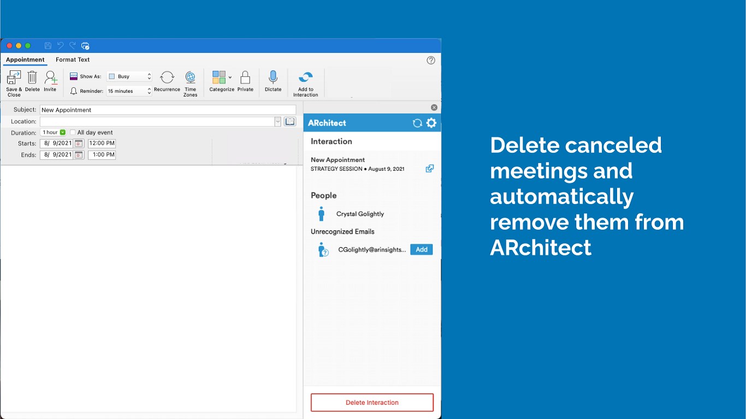Click the Subject field

(x=168, y=110)
